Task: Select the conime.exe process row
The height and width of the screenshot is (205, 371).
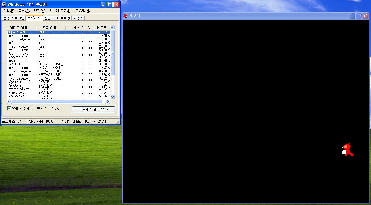Action: [59, 57]
